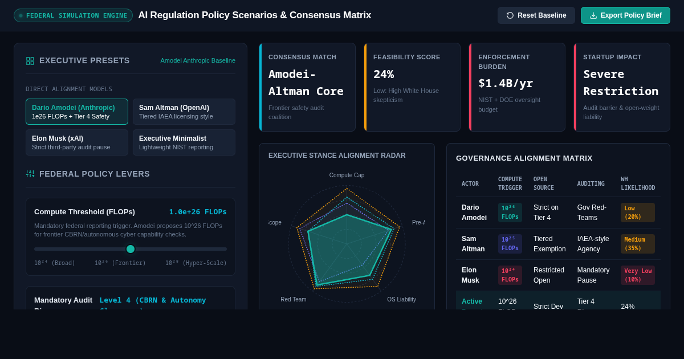Export the policy brief
This screenshot has height=359, width=684.
click(x=625, y=15)
